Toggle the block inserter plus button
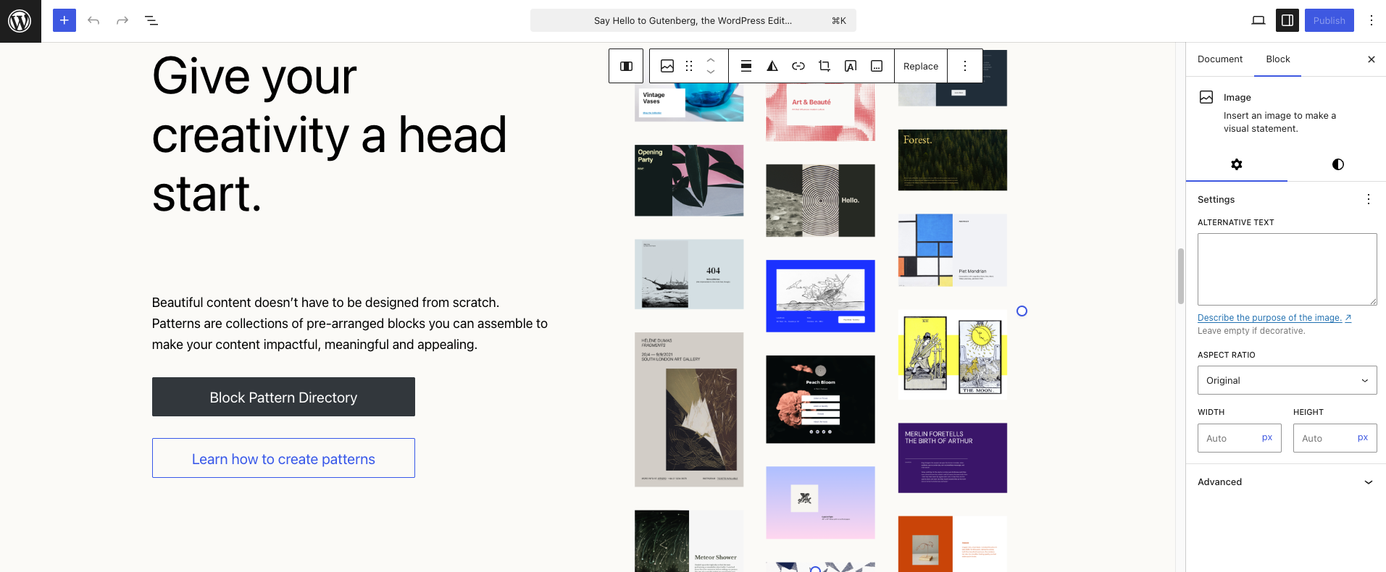 click(64, 20)
